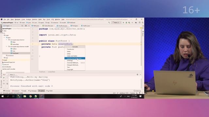Select pom.xml in project tree
The image size is (209, 117).
coord(6,65)
